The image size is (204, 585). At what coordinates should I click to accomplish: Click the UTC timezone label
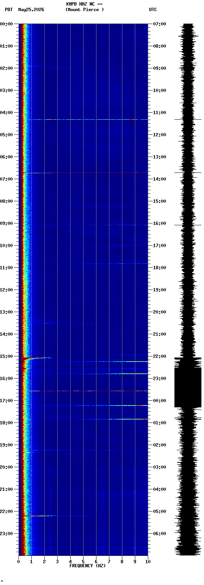point(153,10)
